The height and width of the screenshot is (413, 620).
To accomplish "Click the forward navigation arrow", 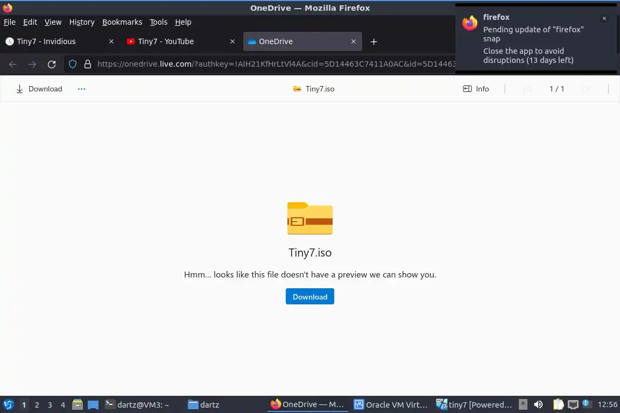I will click(x=32, y=64).
